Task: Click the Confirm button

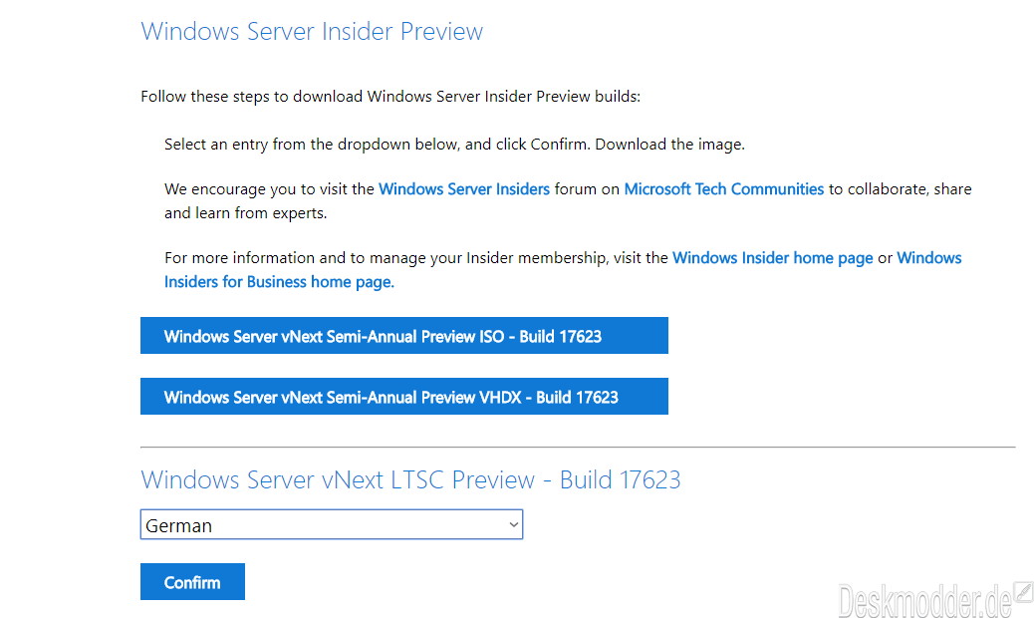Action: (x=192, y=582)
